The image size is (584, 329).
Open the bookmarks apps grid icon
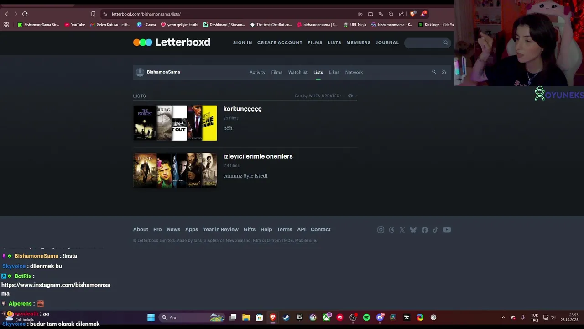coord(6,25)
